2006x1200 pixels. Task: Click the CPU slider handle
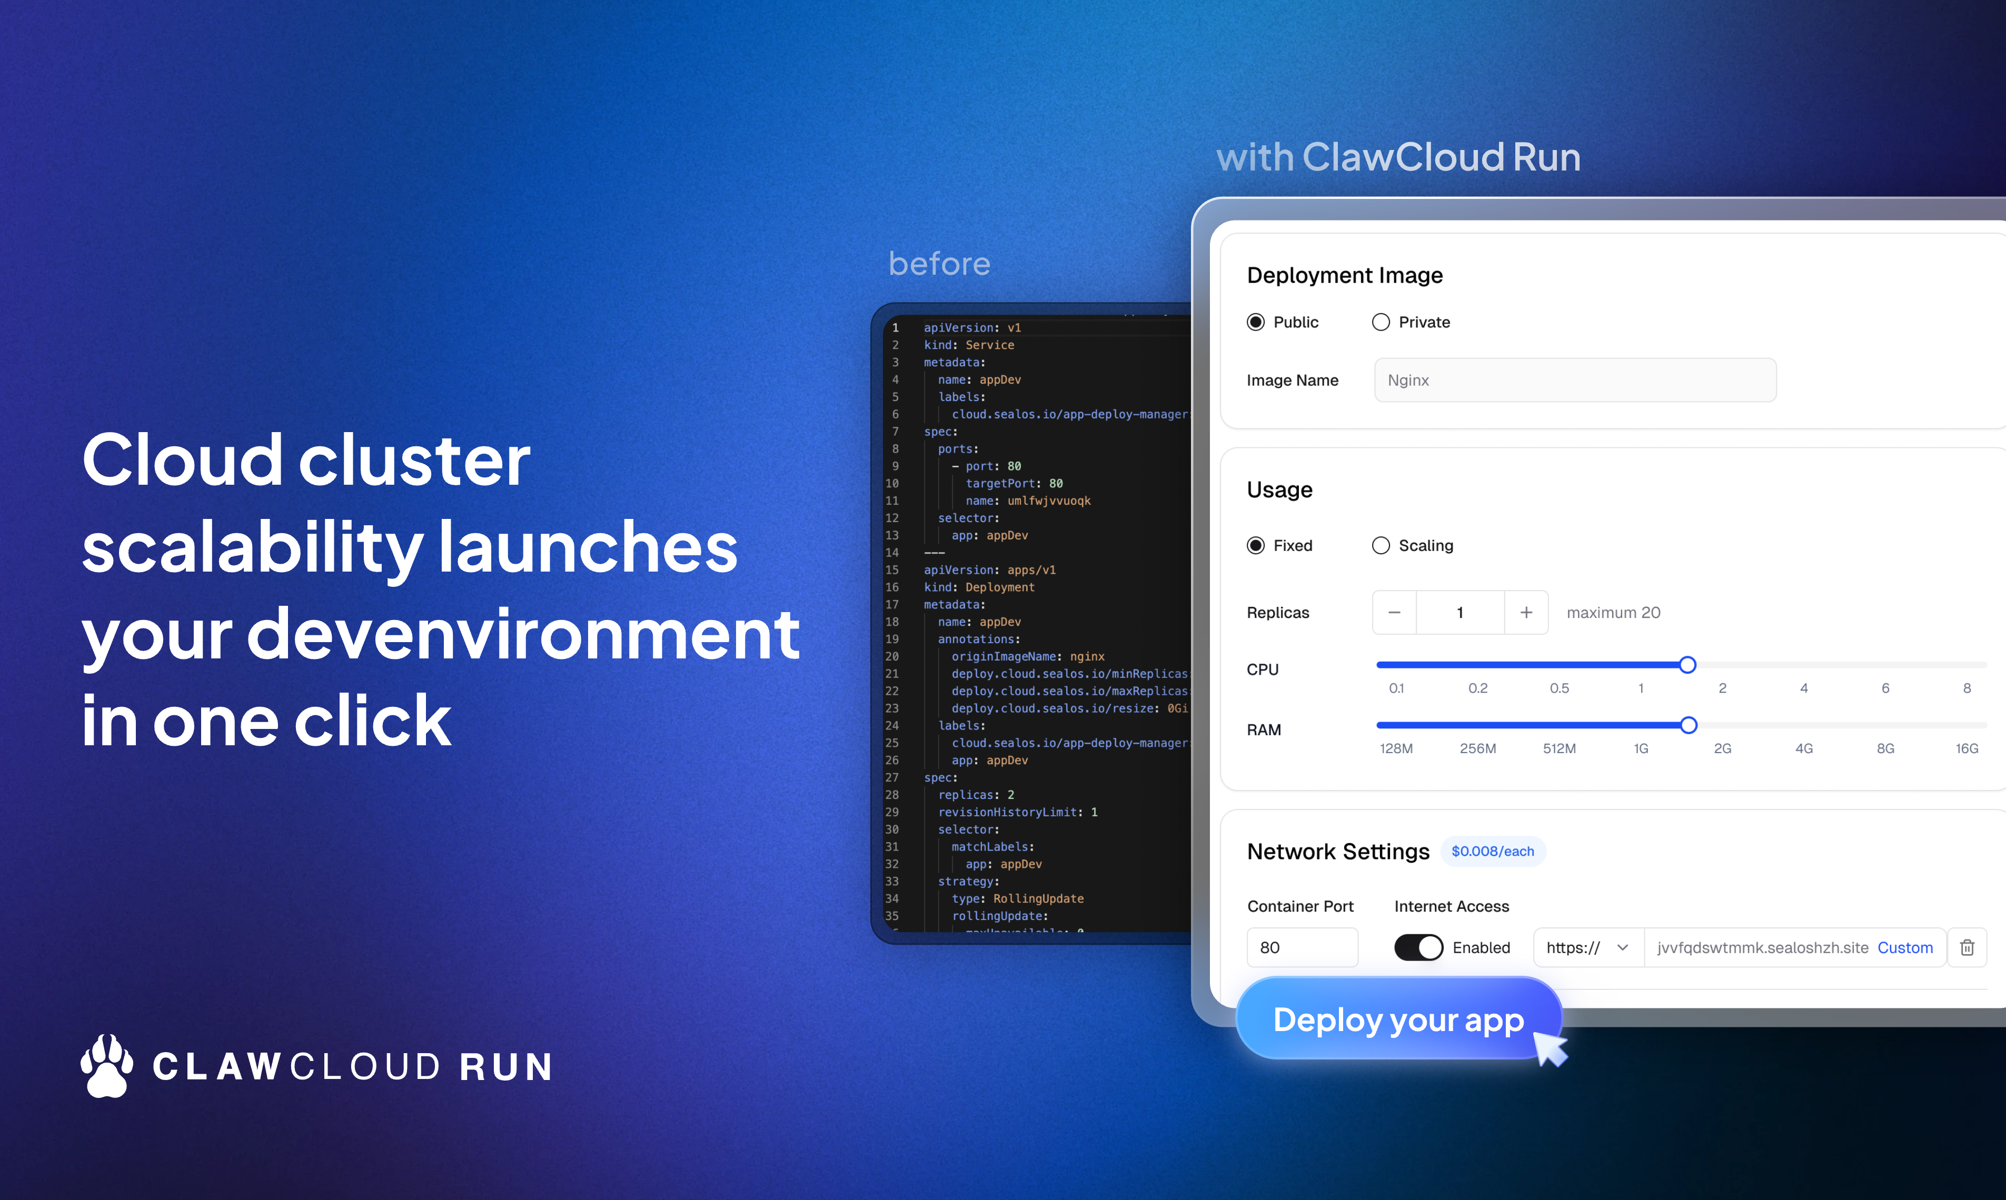(1687, 665)
